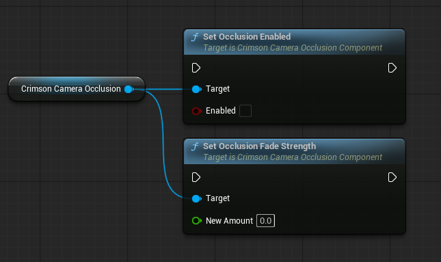Click the function icon on Set Occlusion Enabled

[195, 37]
